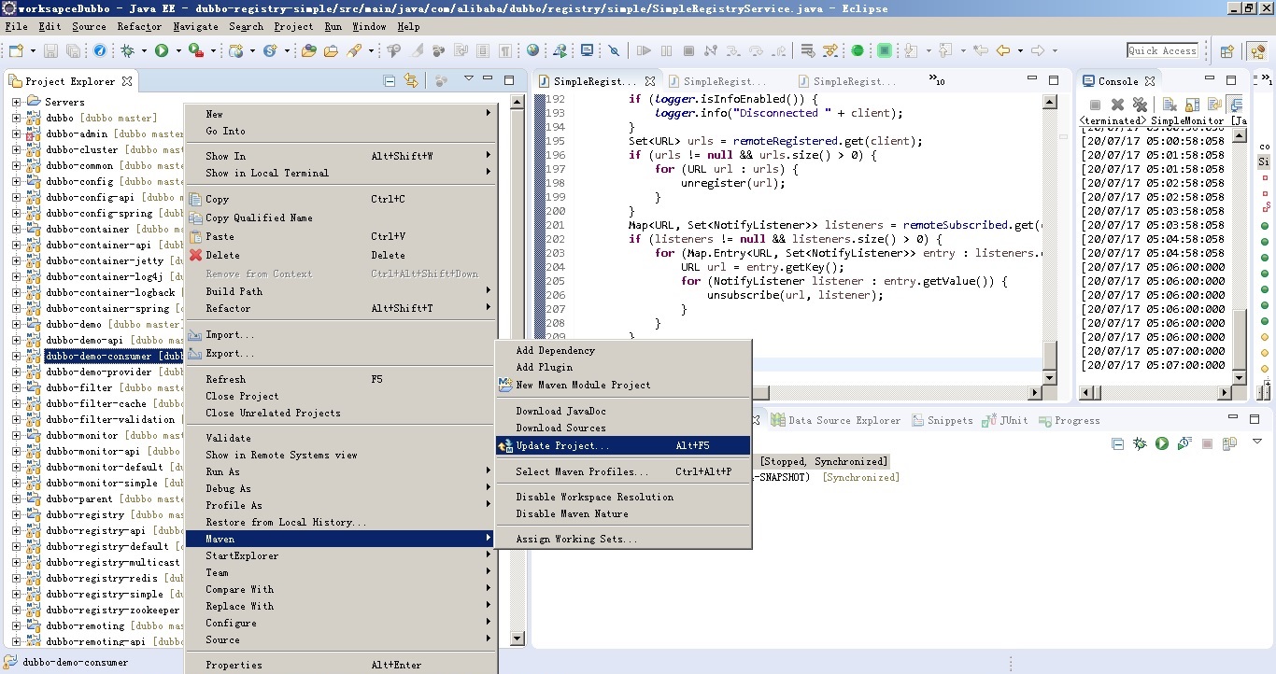Open Project Explorer view menu triangle
Screen dimensions: 1276x674
469,78
